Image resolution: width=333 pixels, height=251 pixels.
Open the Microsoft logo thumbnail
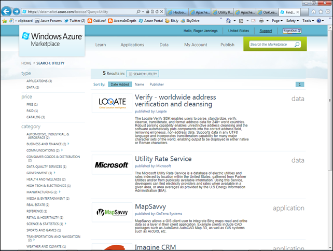click(112, 164)
